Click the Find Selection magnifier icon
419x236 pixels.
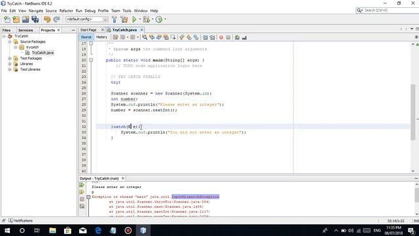[x=145, y=37]
